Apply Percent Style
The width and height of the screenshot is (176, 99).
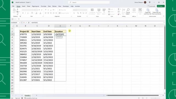(78, 13)
